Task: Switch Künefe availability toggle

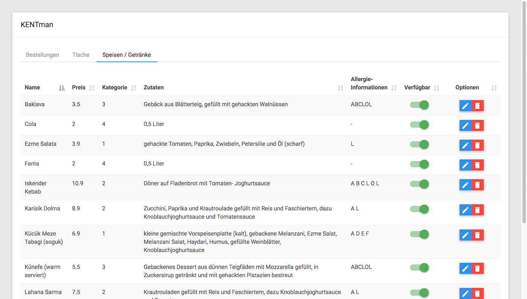Action: point(419,267)
